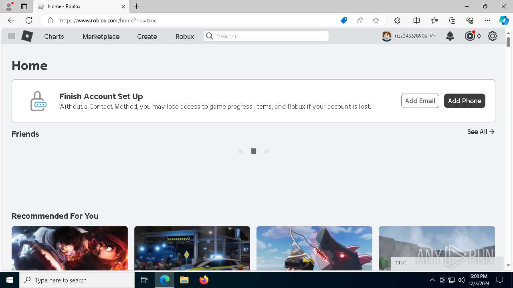The height and width of the screenshot is (288, 513).
Task: Open the Charts page
Action: 54,36
